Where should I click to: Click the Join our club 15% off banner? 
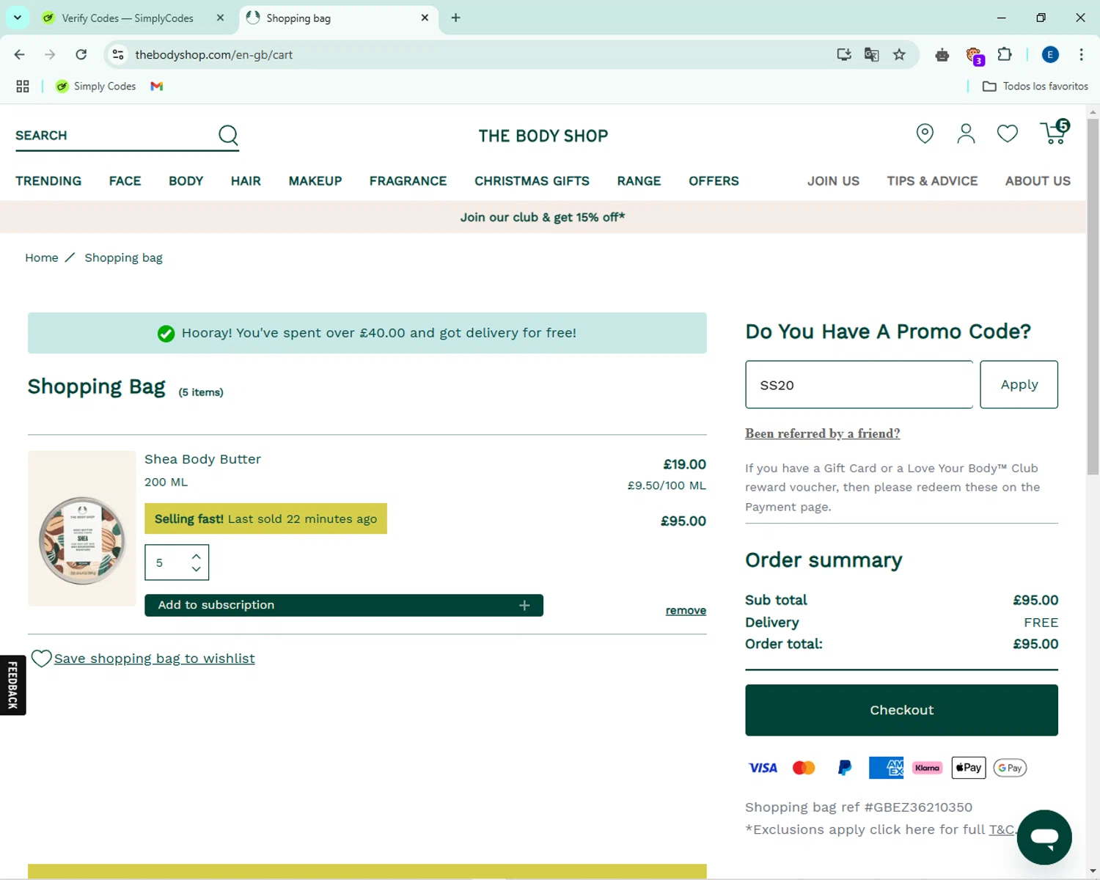click(543, 217)
